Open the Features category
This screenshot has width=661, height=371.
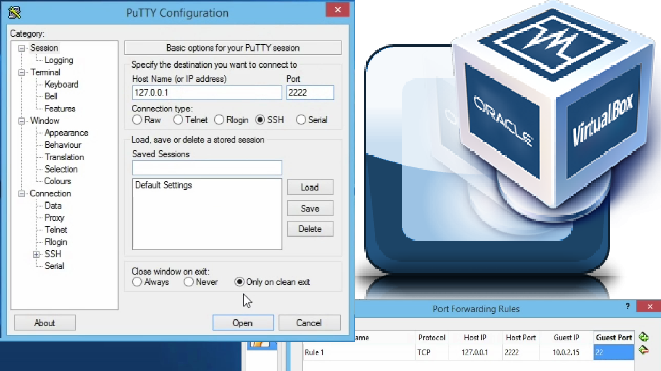[x=60, y=109]
